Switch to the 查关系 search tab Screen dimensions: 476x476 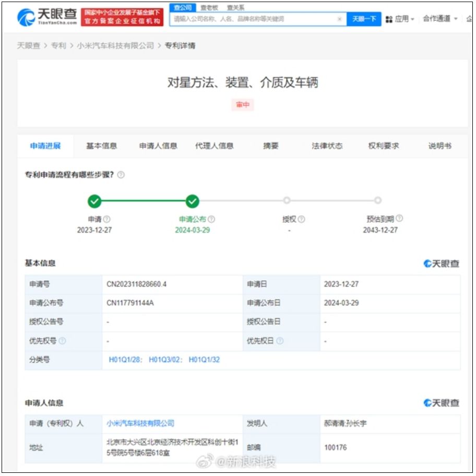[x=235, y=8]
